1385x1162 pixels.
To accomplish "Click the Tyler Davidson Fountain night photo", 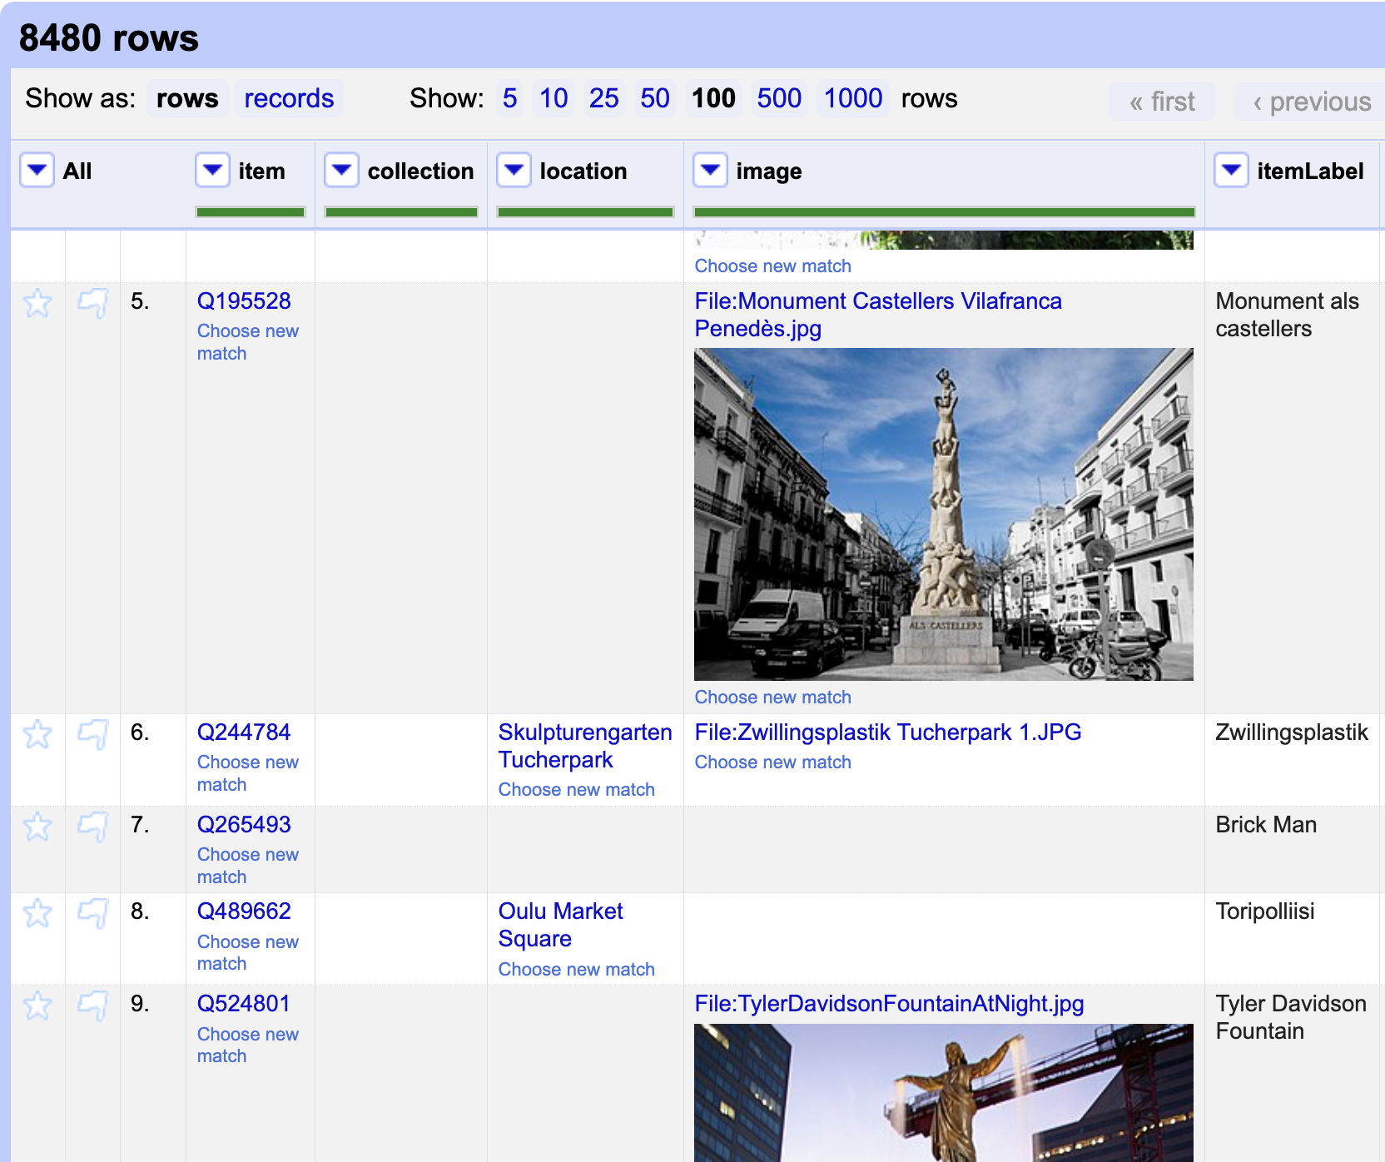I will (944, 1093).
